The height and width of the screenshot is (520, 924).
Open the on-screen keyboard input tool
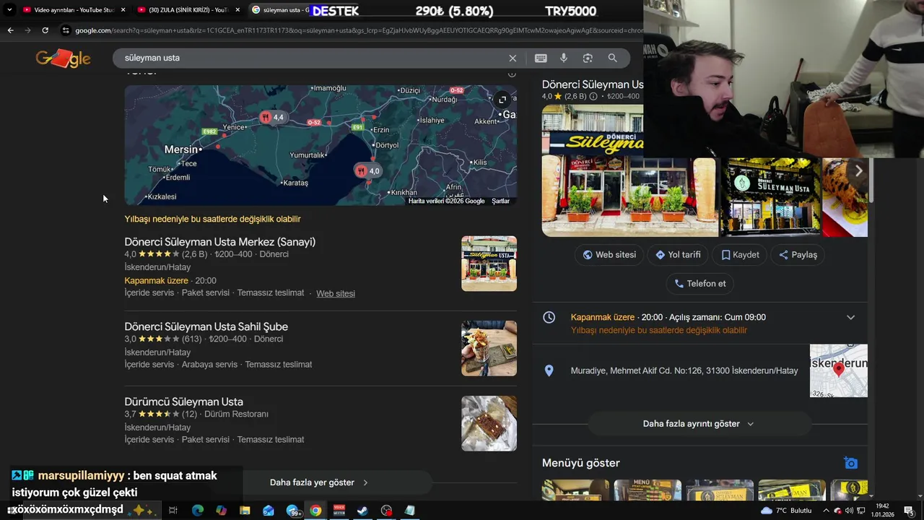tap(541, 58)
